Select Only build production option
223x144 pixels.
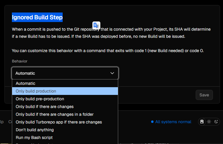65,91
